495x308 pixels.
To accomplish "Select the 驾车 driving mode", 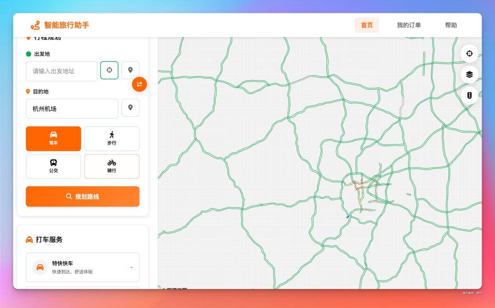I will [53, 139].
